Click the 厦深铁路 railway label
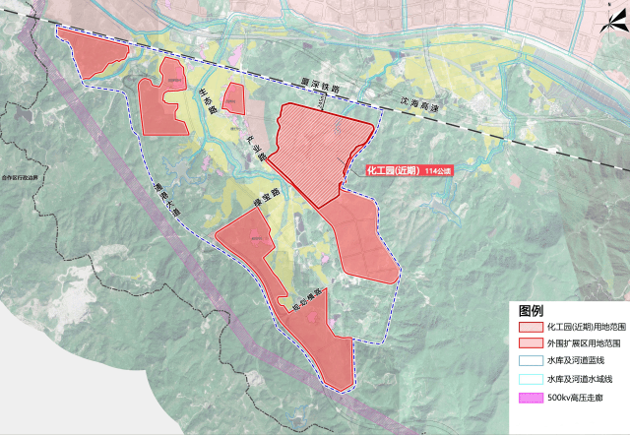This screenshot has width=630, height=435. coord(320,87)
